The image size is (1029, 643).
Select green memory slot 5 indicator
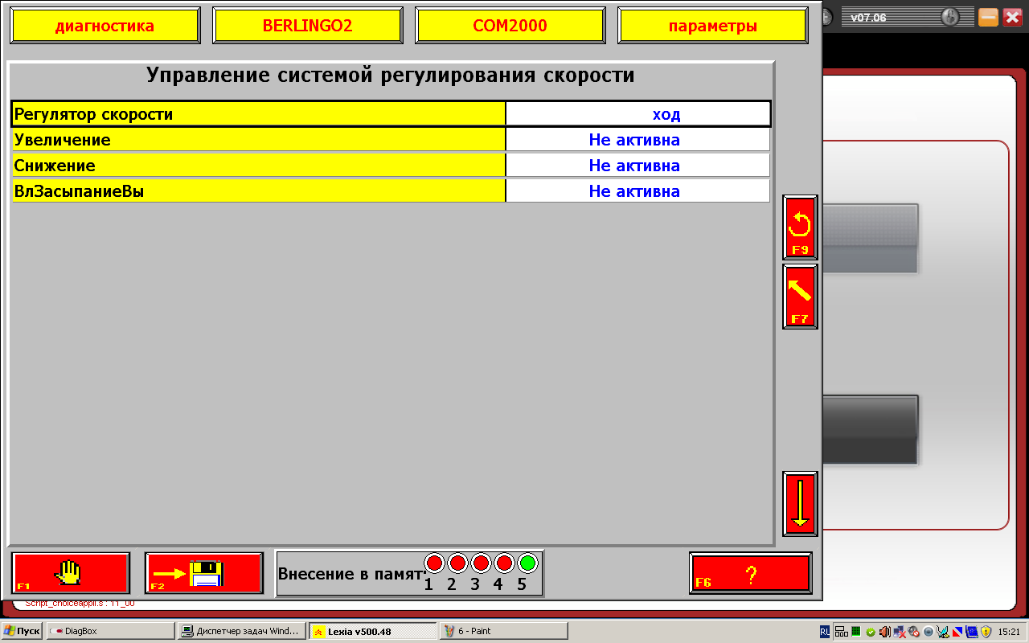pyautogui.click(x=527, y=563)
